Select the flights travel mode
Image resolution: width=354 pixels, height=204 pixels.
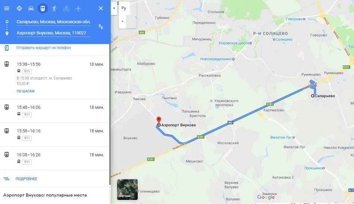coord(78,9)
